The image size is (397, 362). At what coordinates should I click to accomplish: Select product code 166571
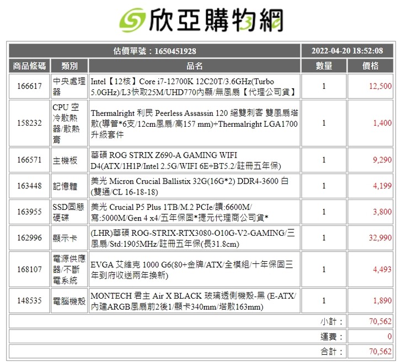click(x=29, y=160)
